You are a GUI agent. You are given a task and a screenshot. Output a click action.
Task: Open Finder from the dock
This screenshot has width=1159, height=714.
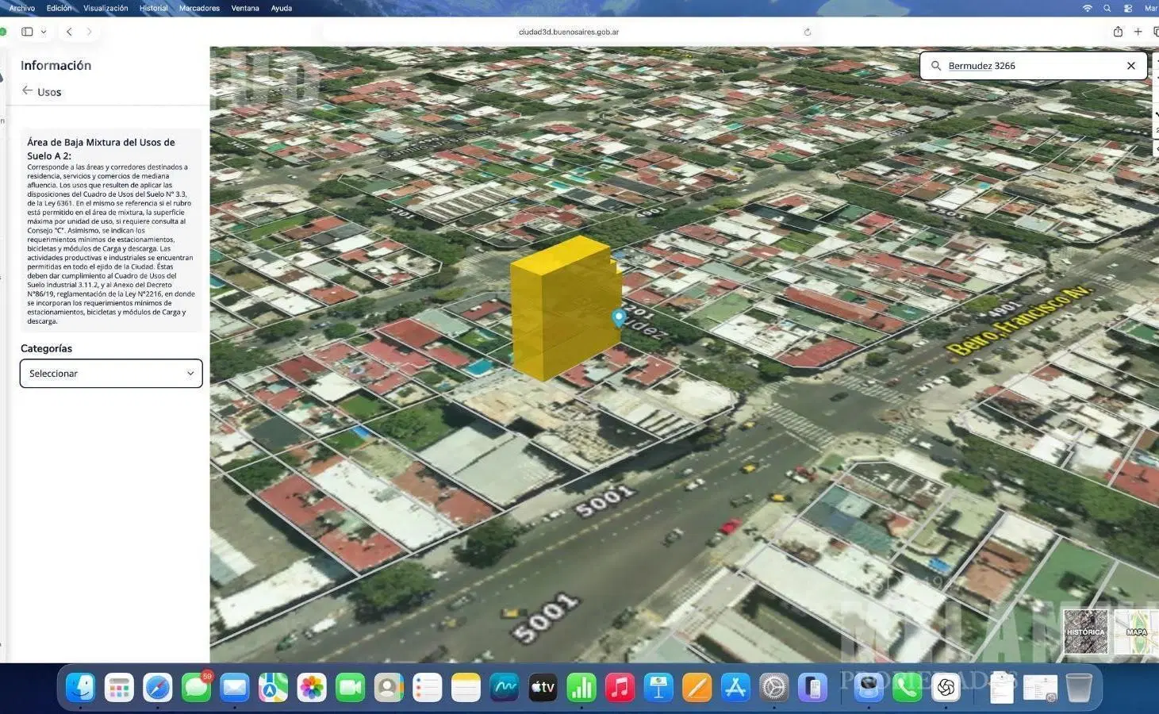[x=80, y=687]
